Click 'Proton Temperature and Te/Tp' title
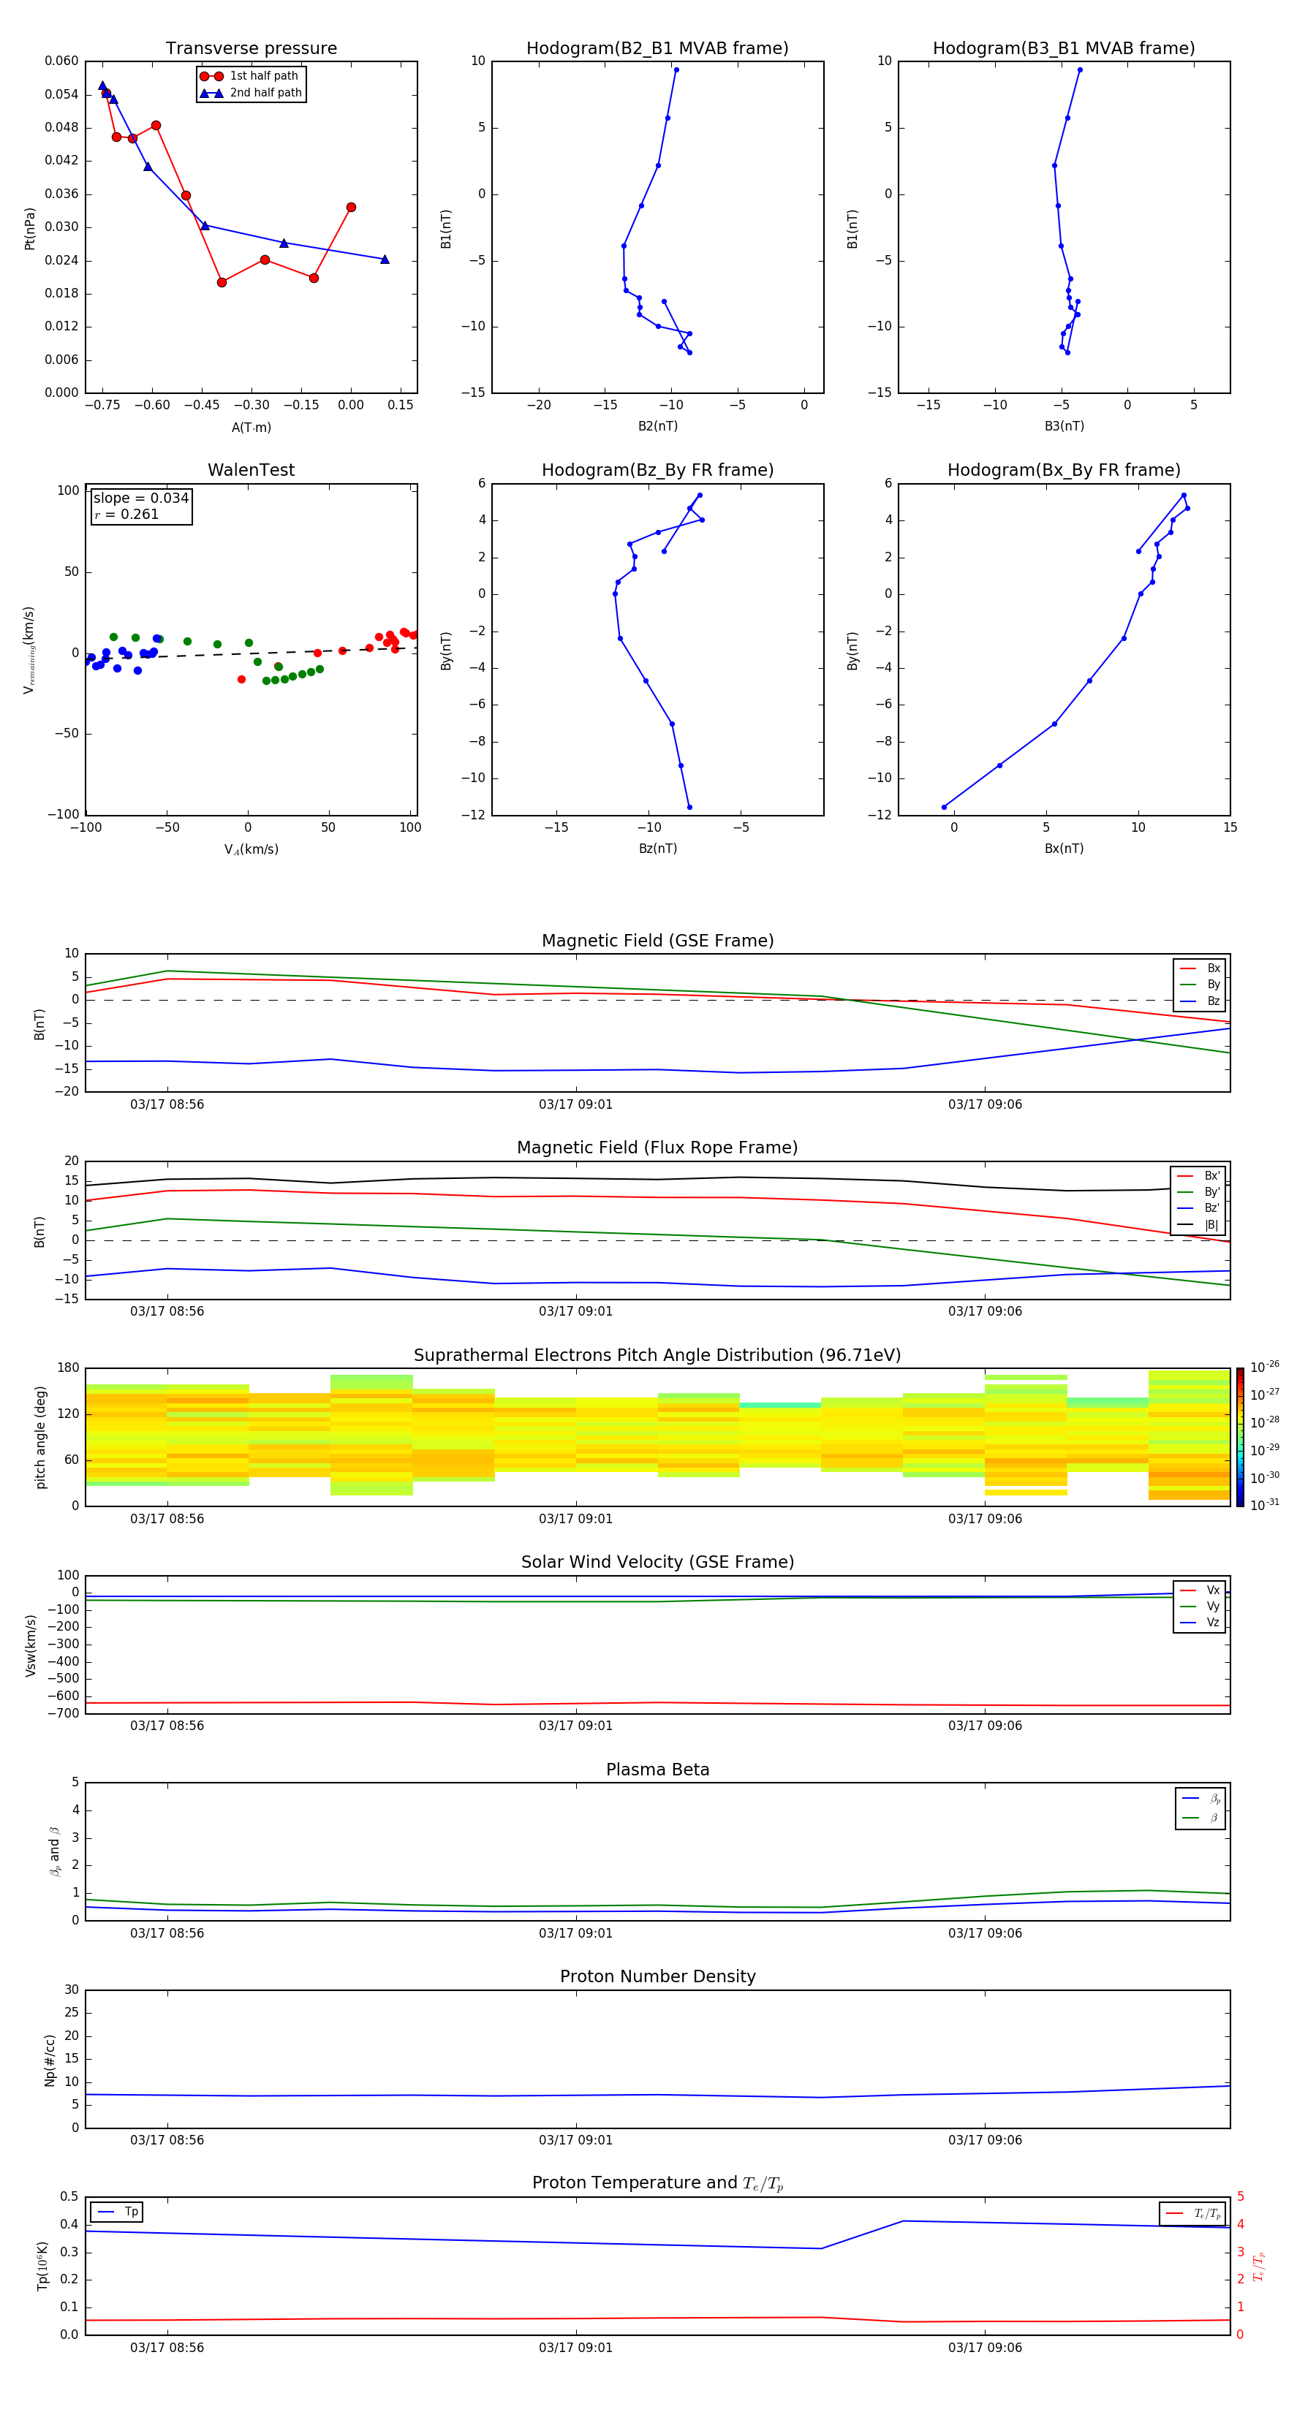Viewport: 1316px width, 2412px height. click(x=657, y=2183)
